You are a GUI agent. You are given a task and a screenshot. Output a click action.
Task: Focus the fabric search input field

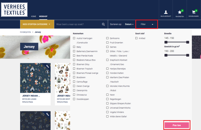[78, 24]
